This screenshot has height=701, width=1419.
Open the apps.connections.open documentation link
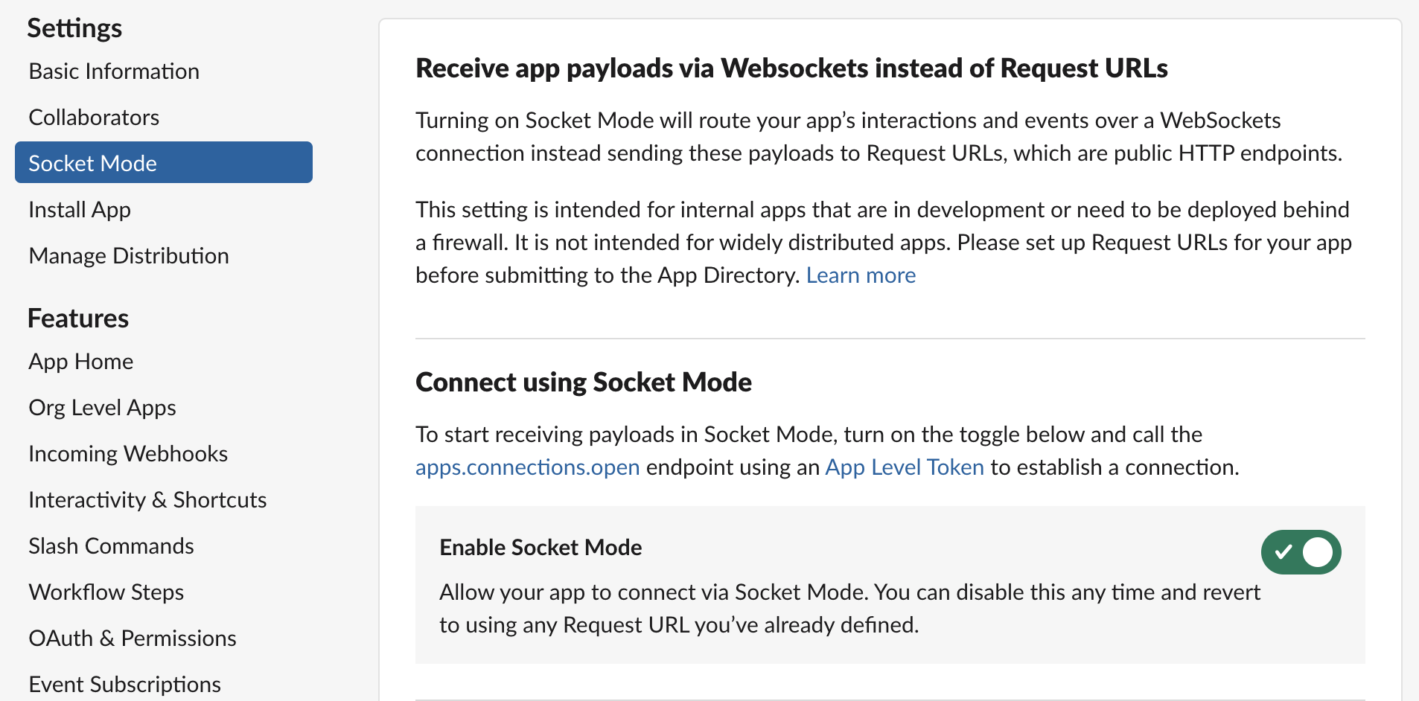527,467
